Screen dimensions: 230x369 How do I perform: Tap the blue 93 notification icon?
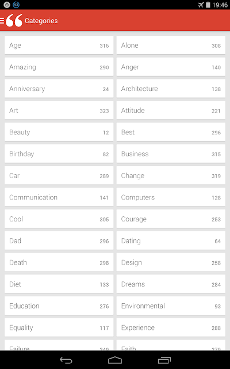tap(16, 5)
